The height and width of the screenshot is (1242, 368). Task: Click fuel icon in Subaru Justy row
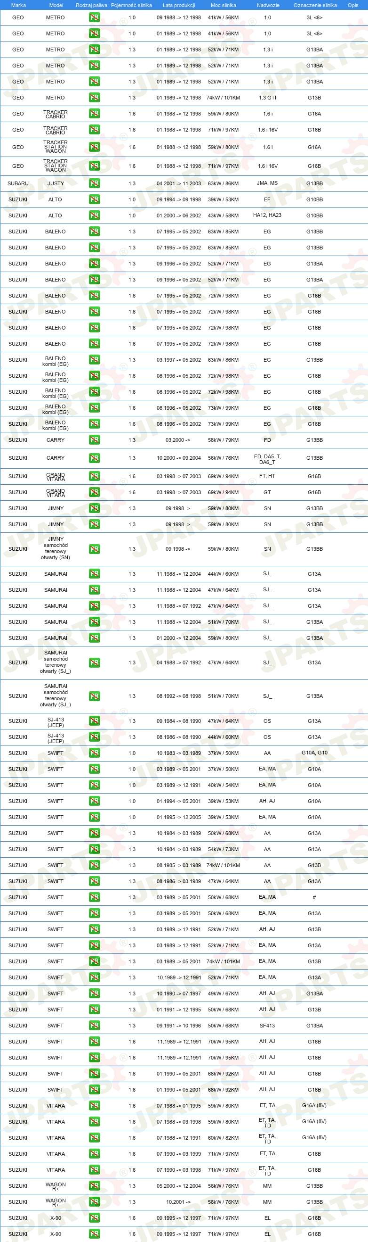pos(94,183)
